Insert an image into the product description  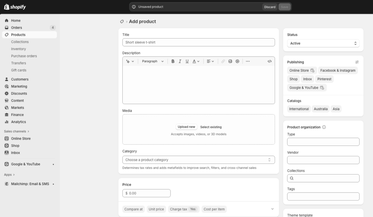pyautogui.click(x=231, y=61)
